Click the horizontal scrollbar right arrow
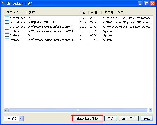157x125 pixels. click(x=151, y=110)
